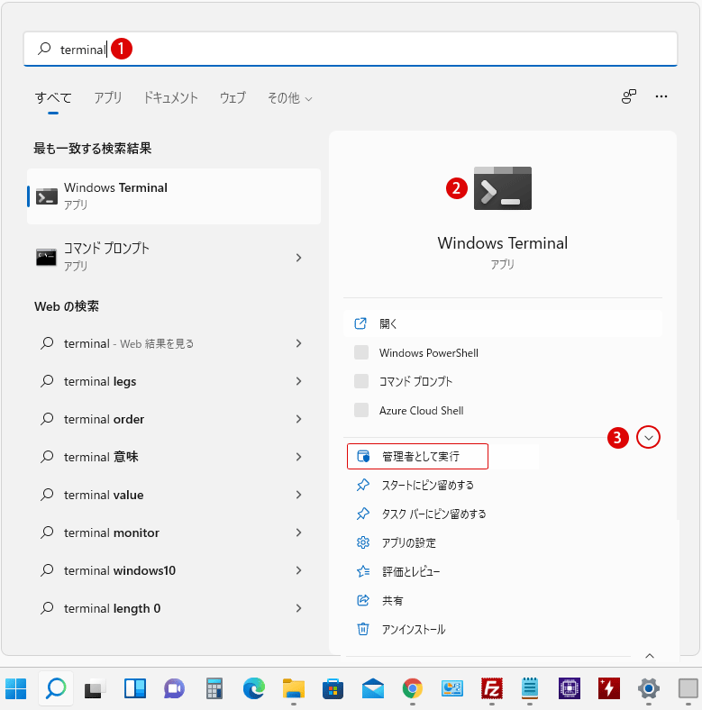Launch Windows PowerShell profile
The height and width of the screenshot is (710, 702).
tap(503, 352)
